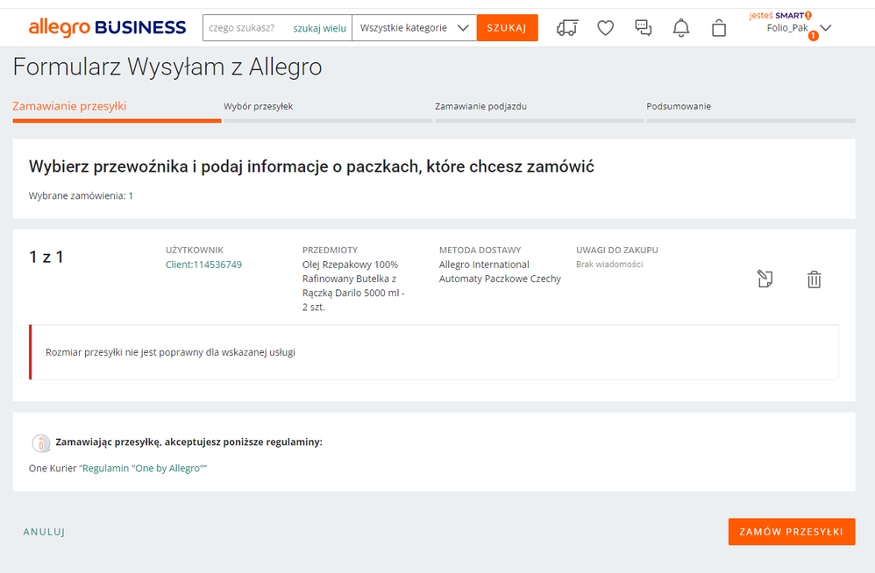Select the Podsumowanie step tab
875x573 pixels.
(x=679, y=107)
